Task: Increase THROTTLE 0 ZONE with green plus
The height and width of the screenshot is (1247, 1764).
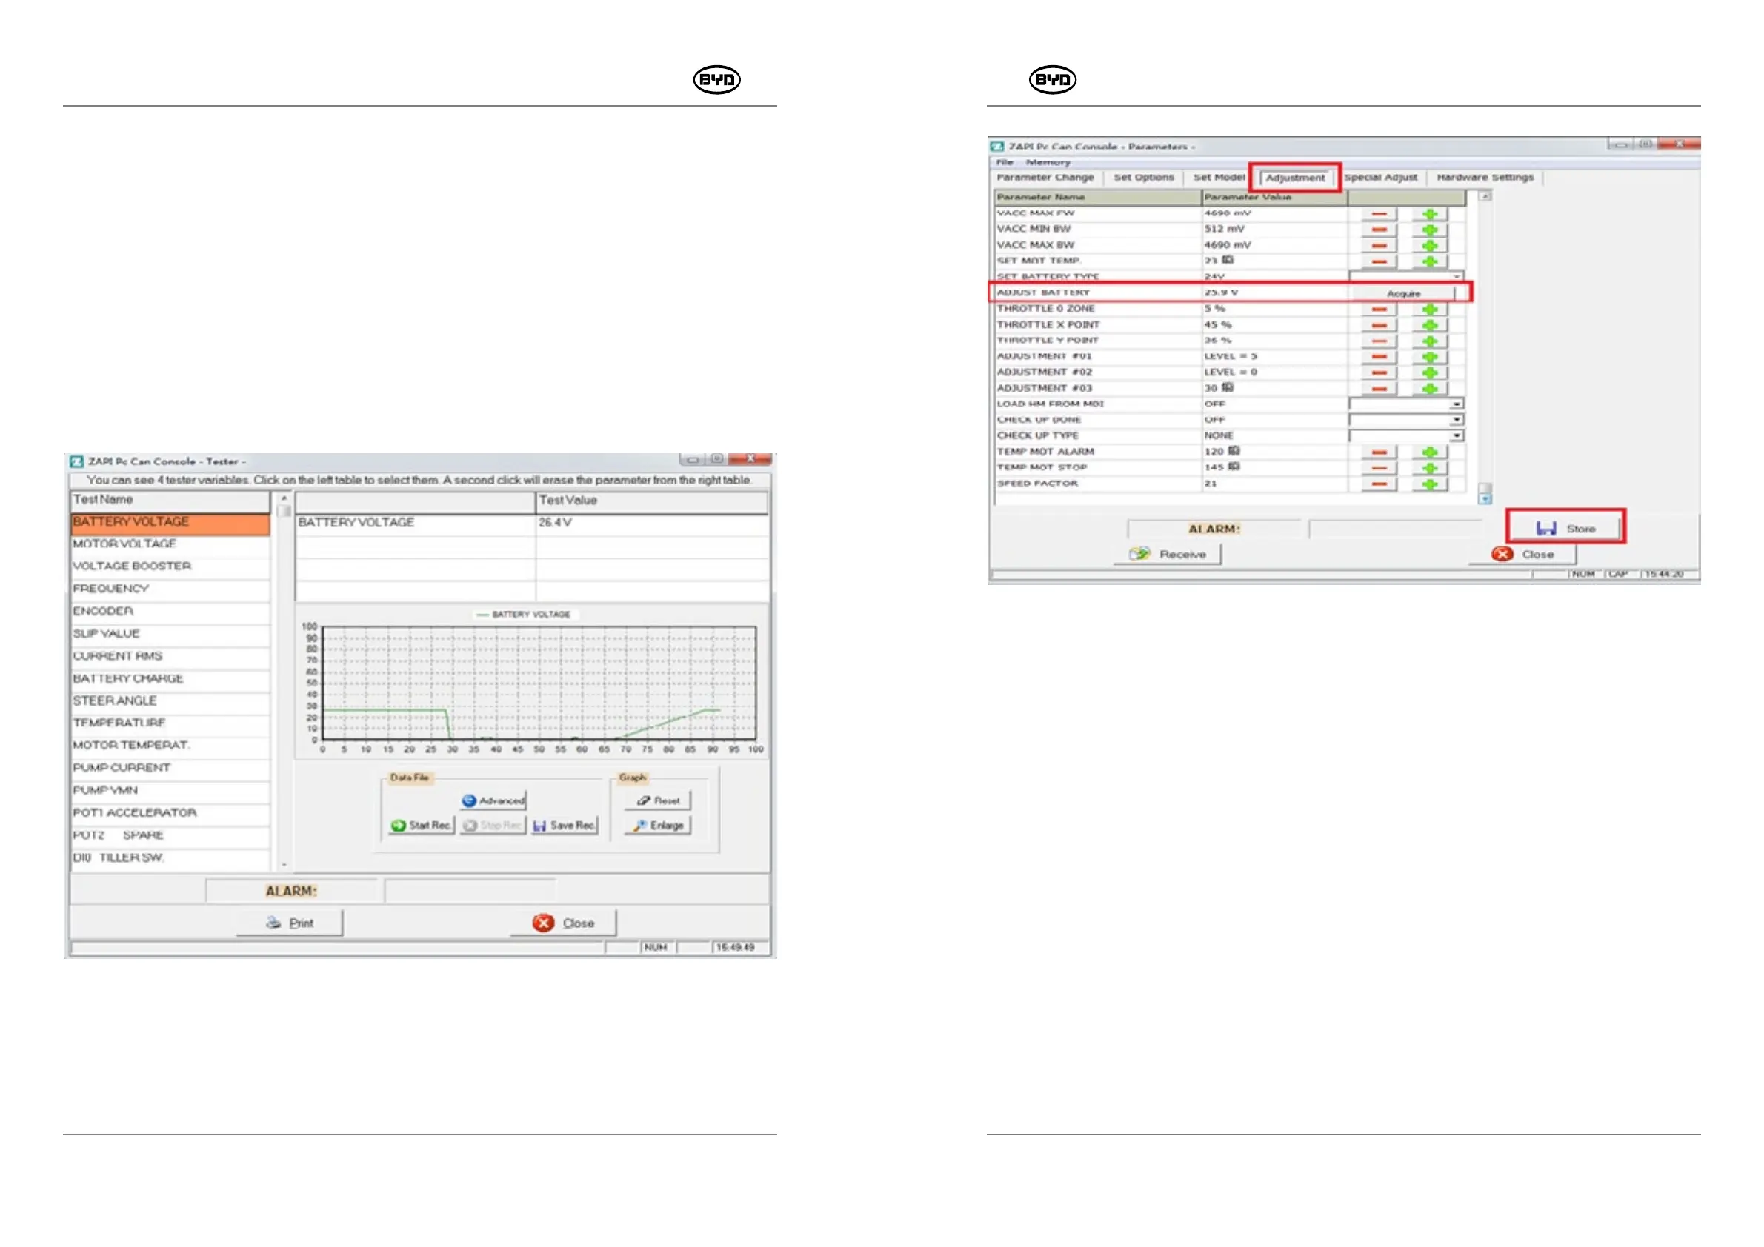Action: [x=1429, y=310]
